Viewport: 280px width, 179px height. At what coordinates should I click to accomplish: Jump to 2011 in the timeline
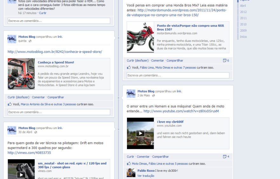(243, 18)
